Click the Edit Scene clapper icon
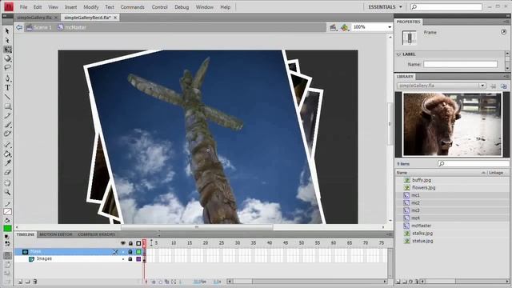512x288 pixels. 333,27
